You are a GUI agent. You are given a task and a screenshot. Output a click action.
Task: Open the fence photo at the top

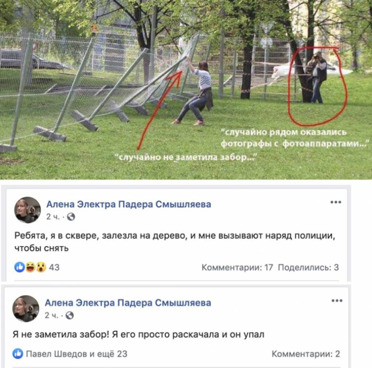(186, 90)
